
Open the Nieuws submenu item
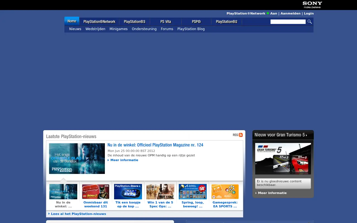coord(75,29)
